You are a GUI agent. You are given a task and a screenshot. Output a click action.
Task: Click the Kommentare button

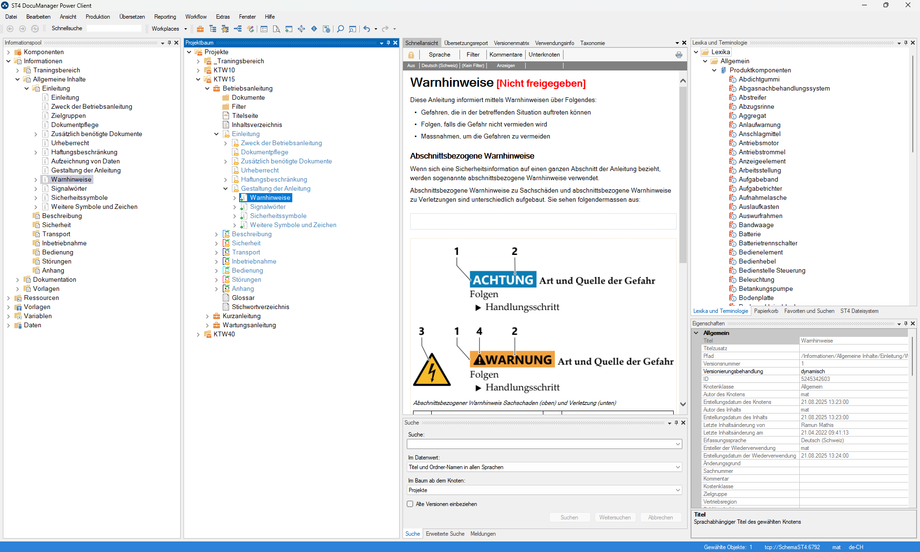[x=506, y=55]
